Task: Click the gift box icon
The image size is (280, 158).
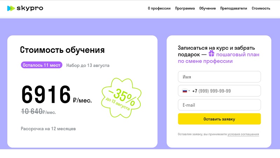Action: 211,54
